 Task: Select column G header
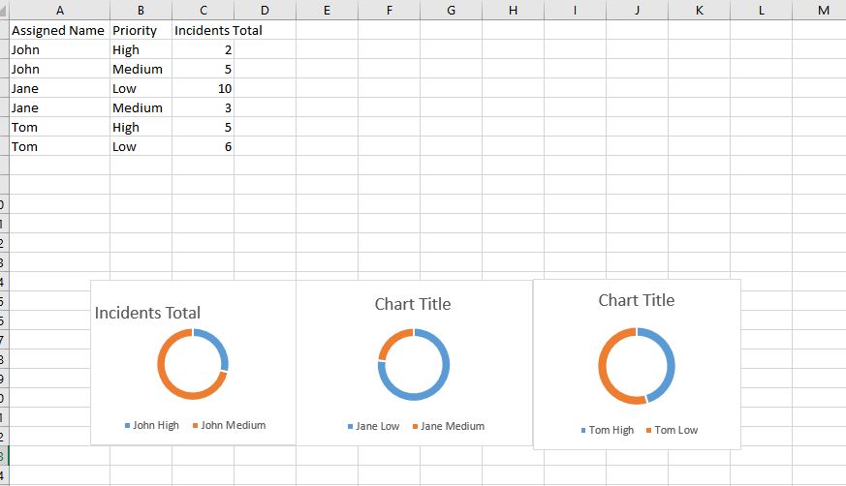click(x=451, y=11)
